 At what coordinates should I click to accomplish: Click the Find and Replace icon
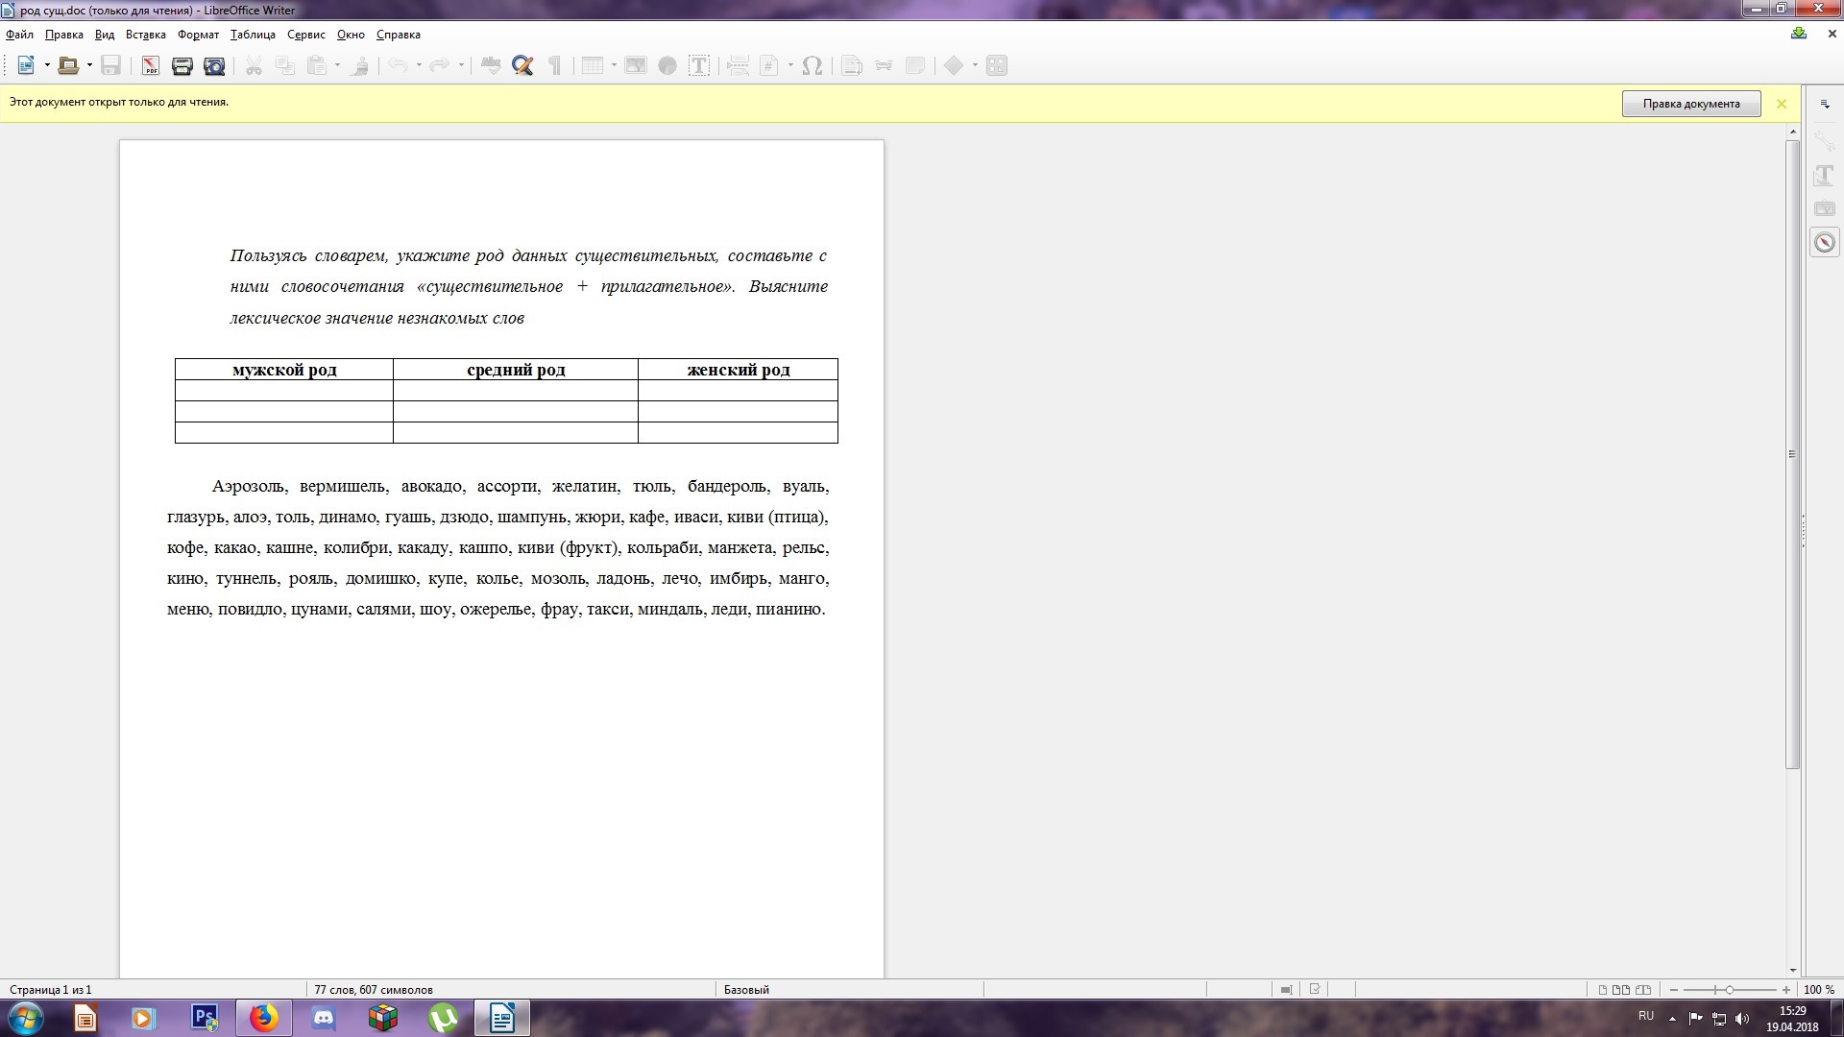tap(522, 65)
